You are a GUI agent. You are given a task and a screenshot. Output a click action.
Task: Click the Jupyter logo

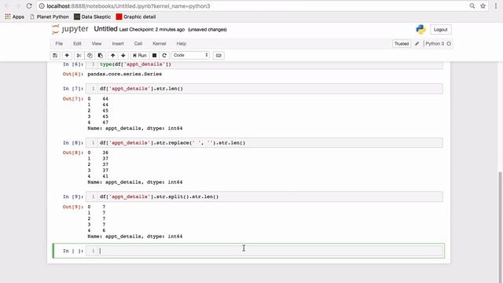tap(70, 29)
